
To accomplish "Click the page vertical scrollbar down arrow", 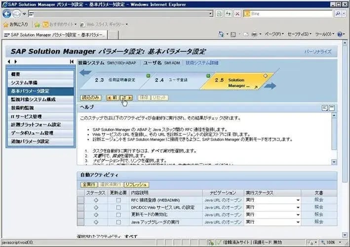I will (345, 235).
